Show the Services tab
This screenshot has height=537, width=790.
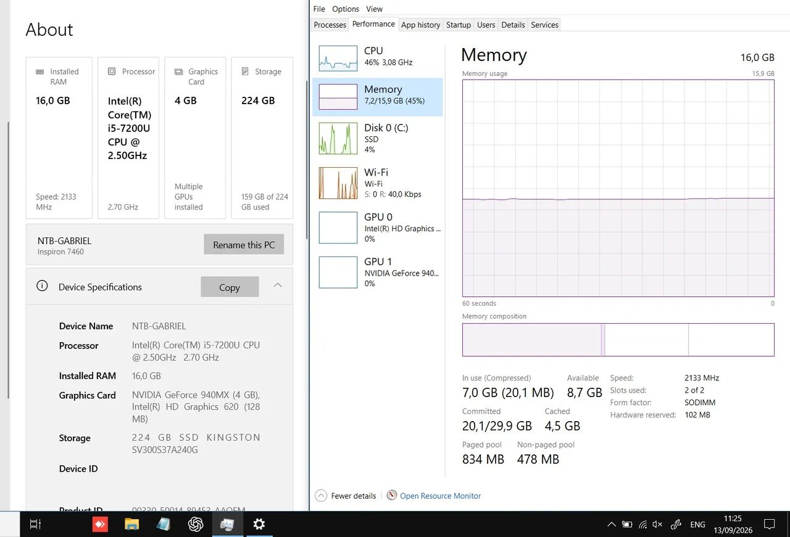pyautogui.click(x=544, y=25)
